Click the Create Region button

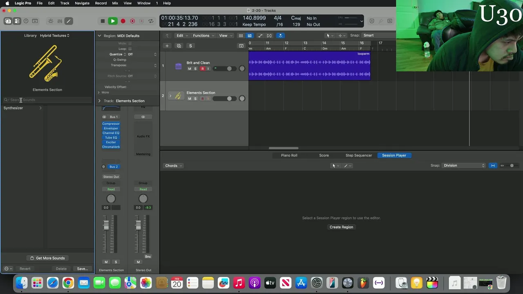pos(342,227)
